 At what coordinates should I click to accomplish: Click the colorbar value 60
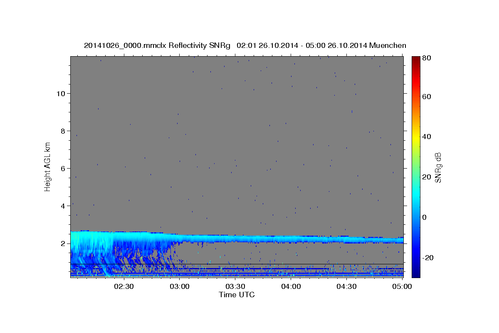click(x=427, y=97)
